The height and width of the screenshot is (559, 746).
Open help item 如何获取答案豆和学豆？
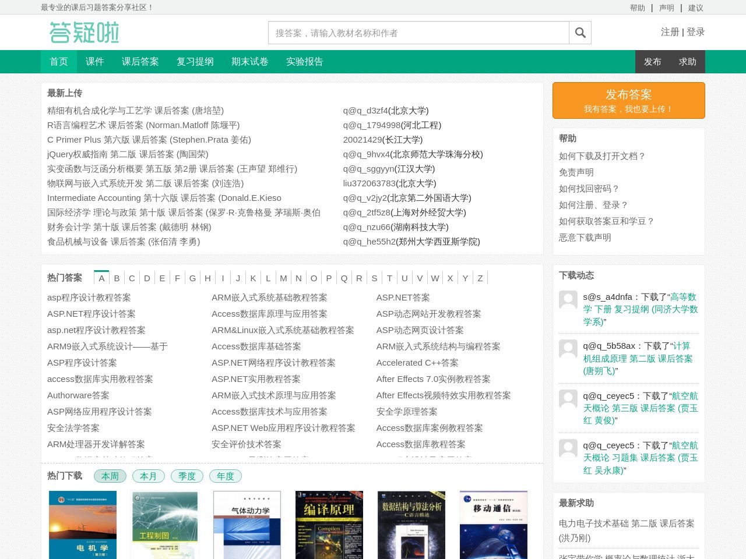click(607, 221)
